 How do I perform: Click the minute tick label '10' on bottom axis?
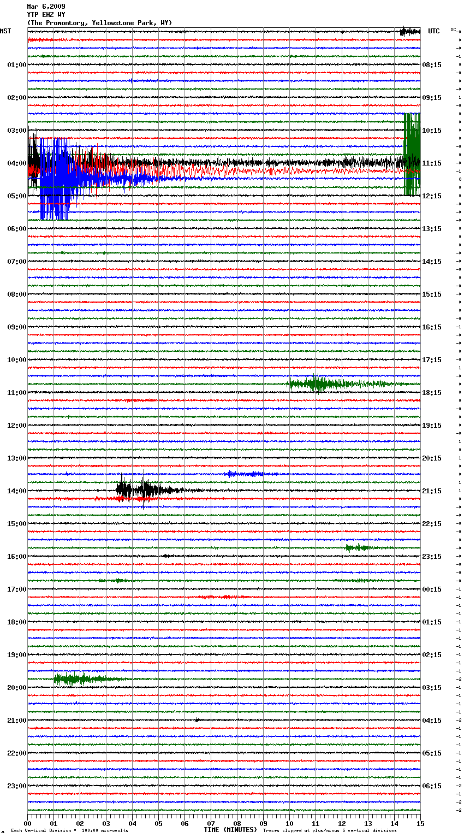point(290,823)
